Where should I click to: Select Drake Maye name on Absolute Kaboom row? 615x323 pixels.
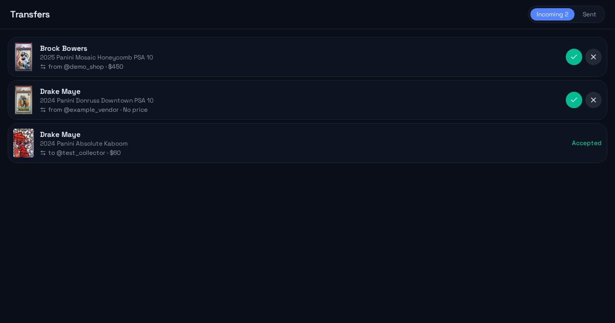click(60, 134)
